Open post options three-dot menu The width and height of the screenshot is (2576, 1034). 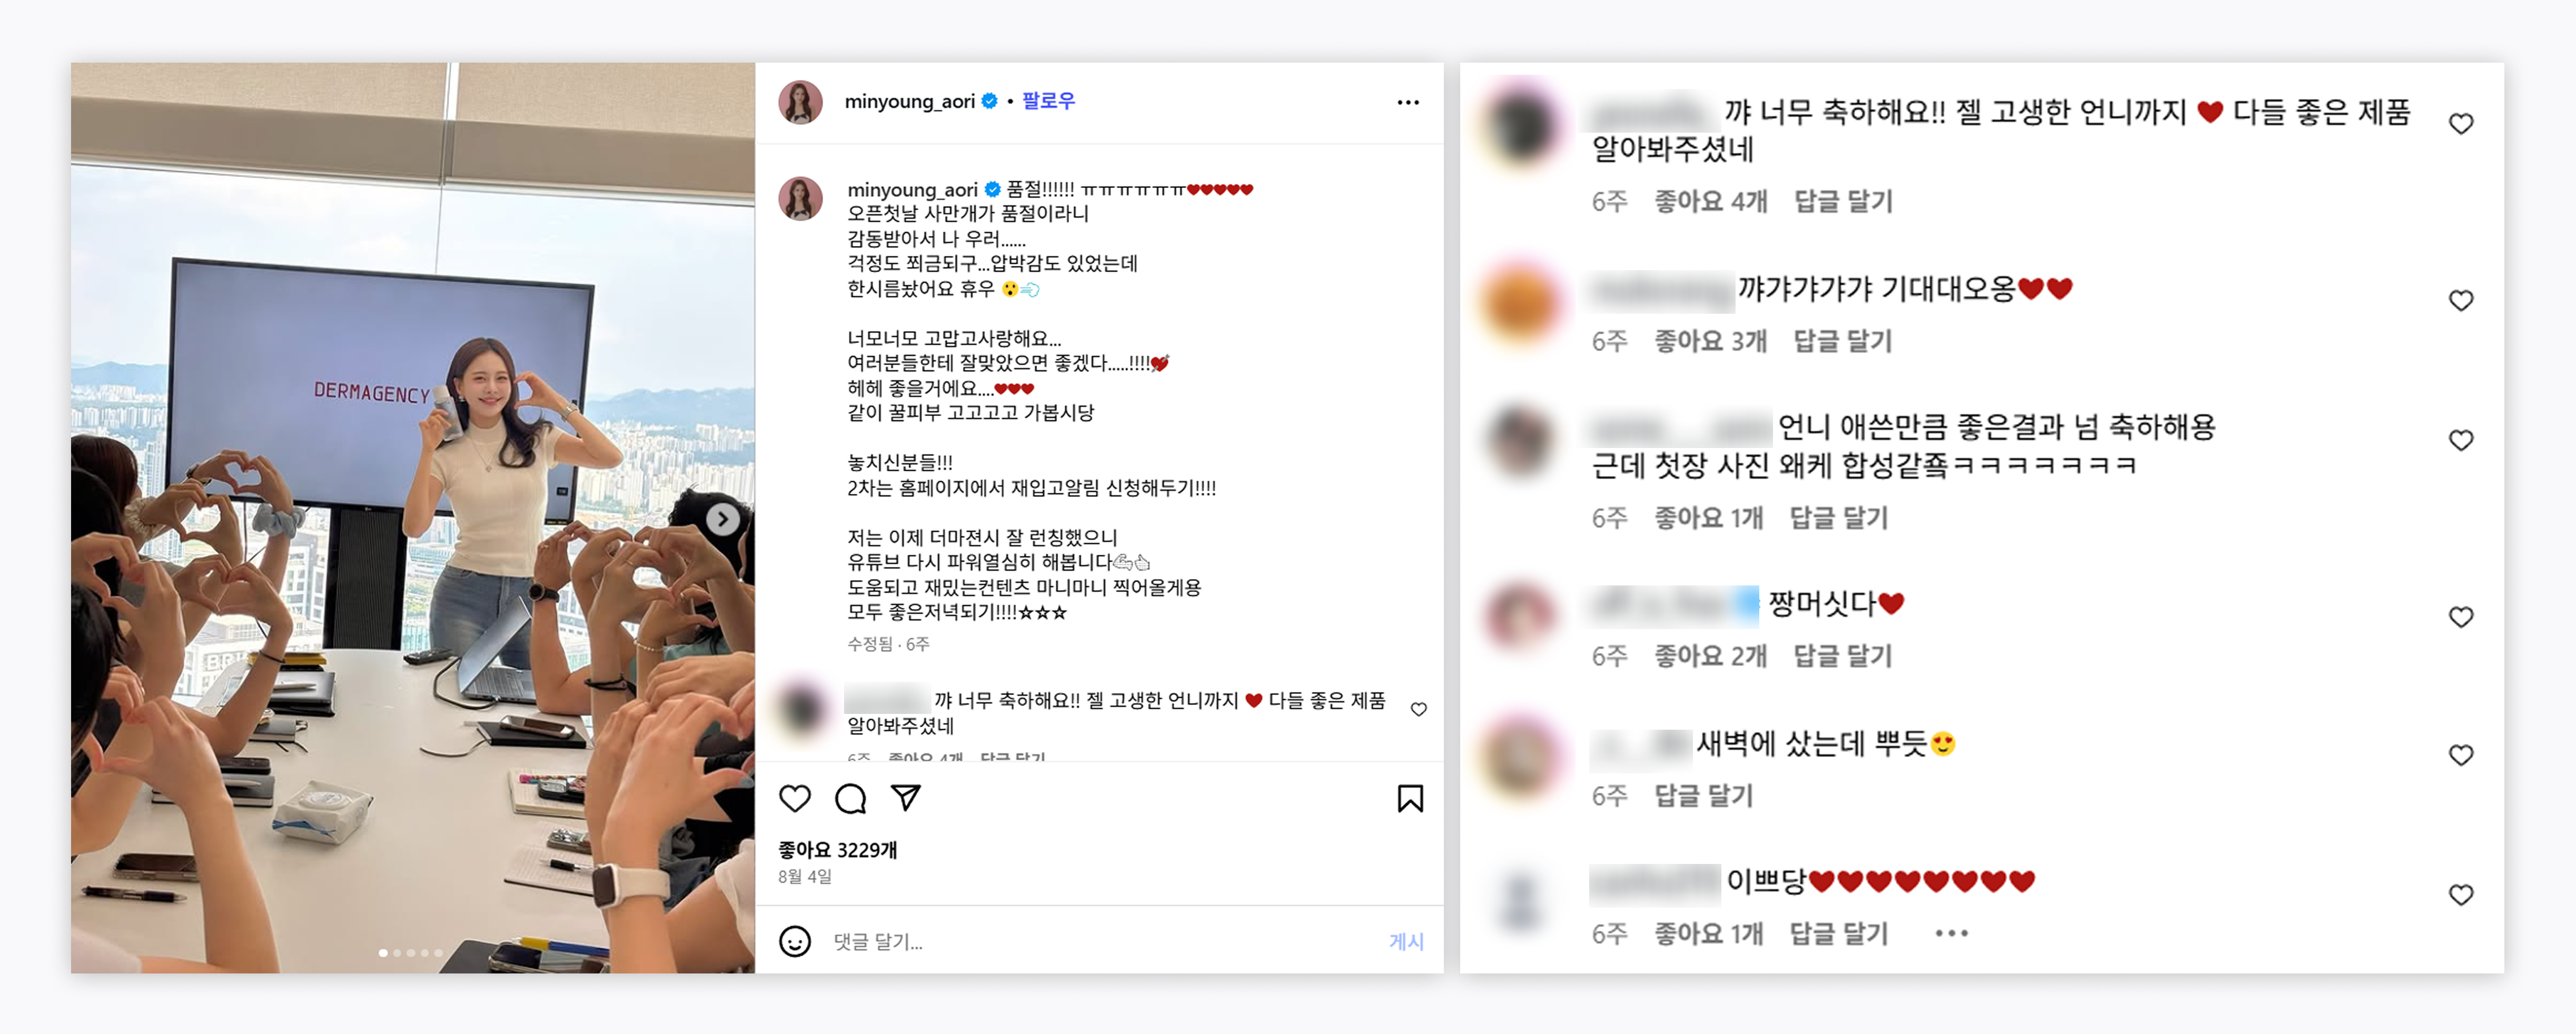click(x=1408, y=102)
